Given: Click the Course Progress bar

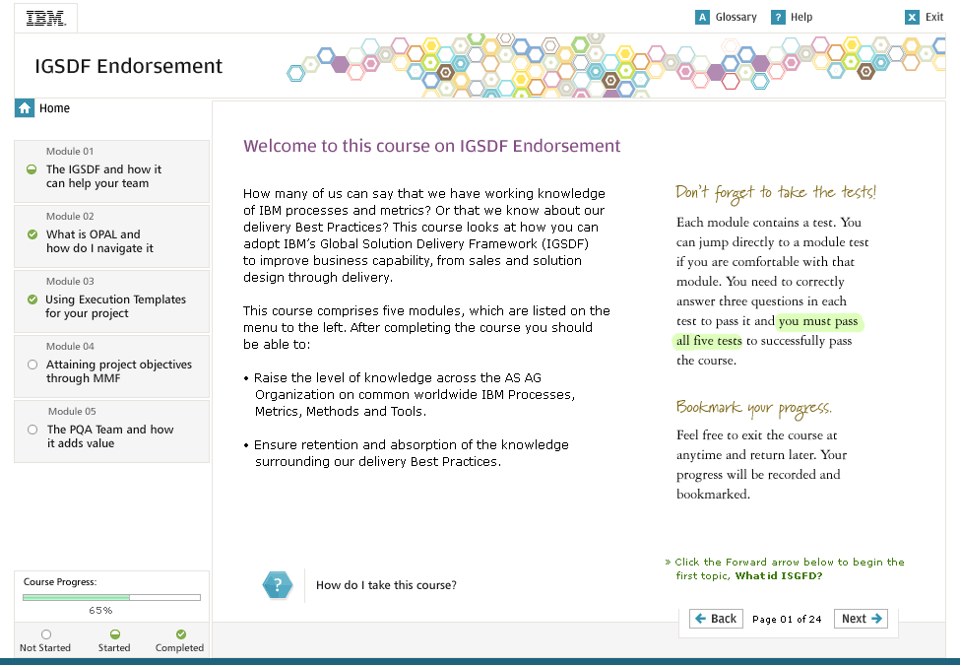Looking at the screenshot, I should point(111,597).
